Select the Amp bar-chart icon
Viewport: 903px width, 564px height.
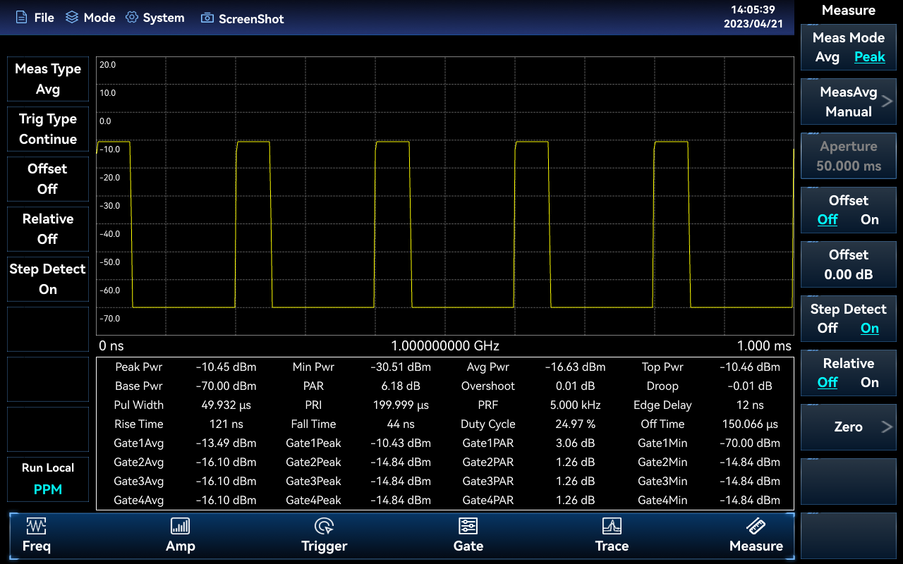pos(180,526)
